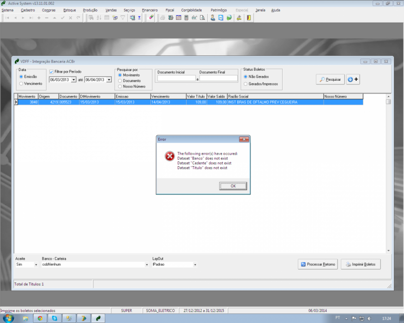Select Pesquisar por Nosso Número option
The height and width of the screenshot is (323, 404).
[120, 87]
